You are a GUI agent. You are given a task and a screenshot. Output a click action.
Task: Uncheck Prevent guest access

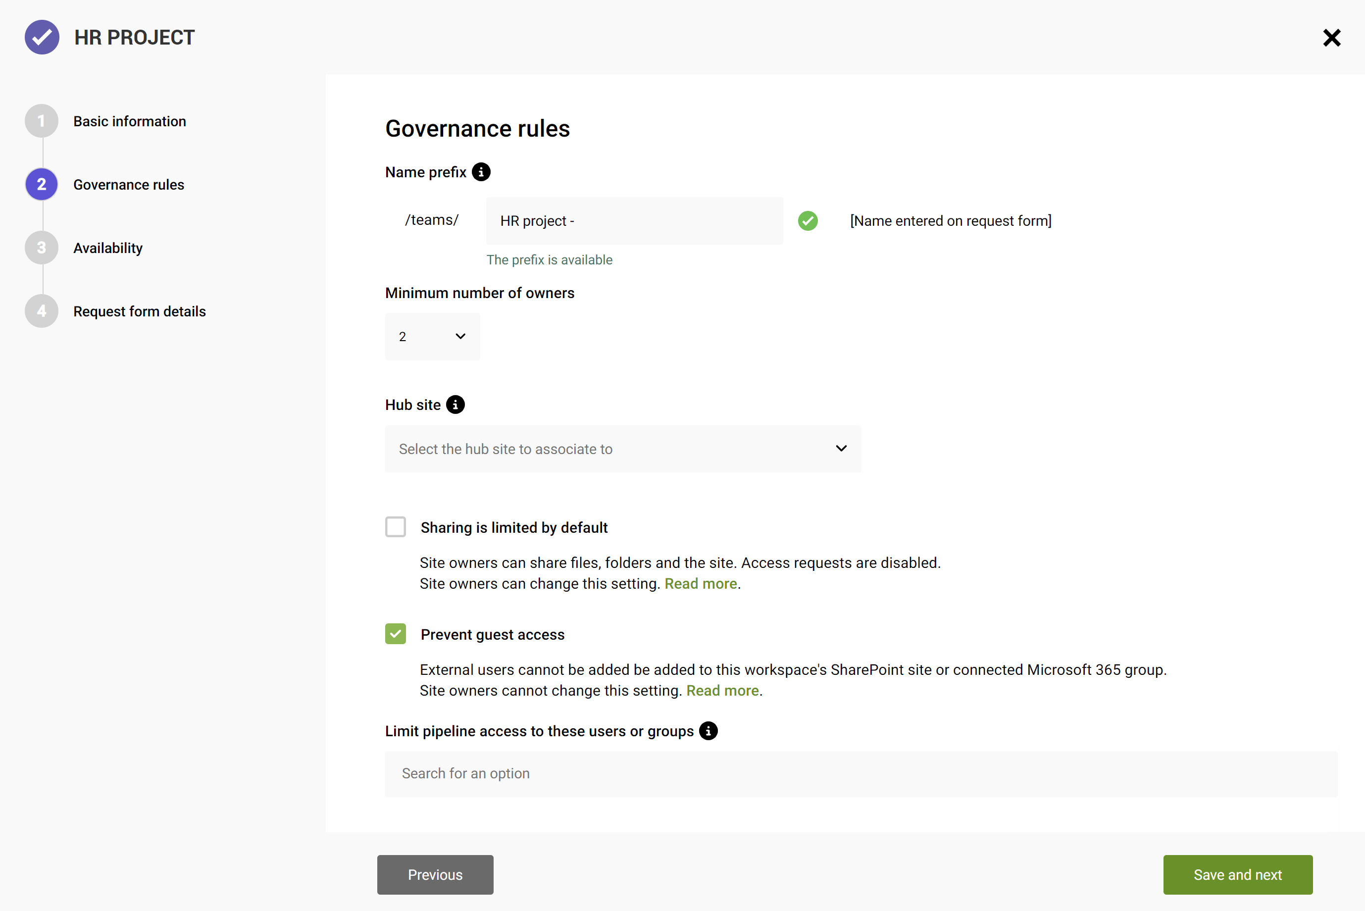[x=396, y=634]
